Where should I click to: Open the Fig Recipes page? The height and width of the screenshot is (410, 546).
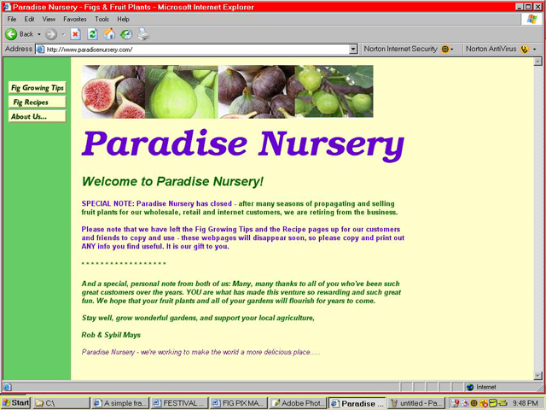38,102
